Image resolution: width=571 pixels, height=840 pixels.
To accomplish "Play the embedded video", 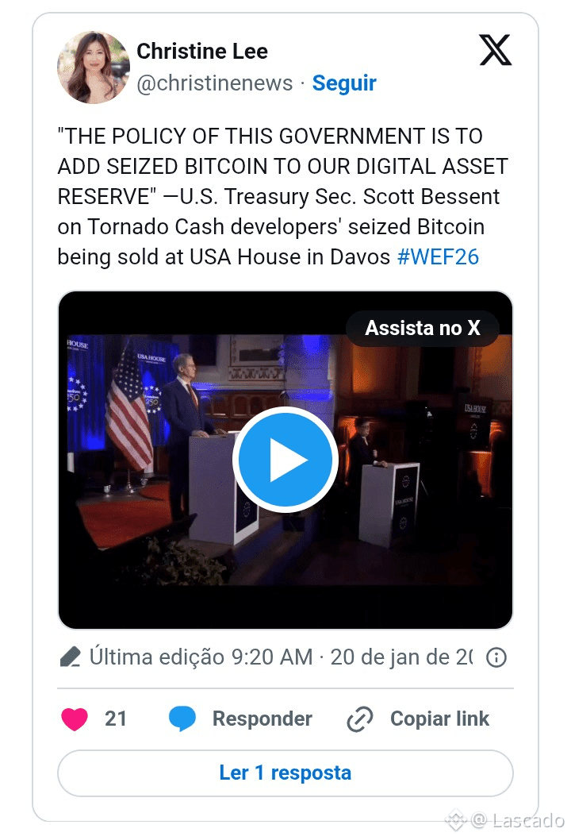I will (285, 460).
